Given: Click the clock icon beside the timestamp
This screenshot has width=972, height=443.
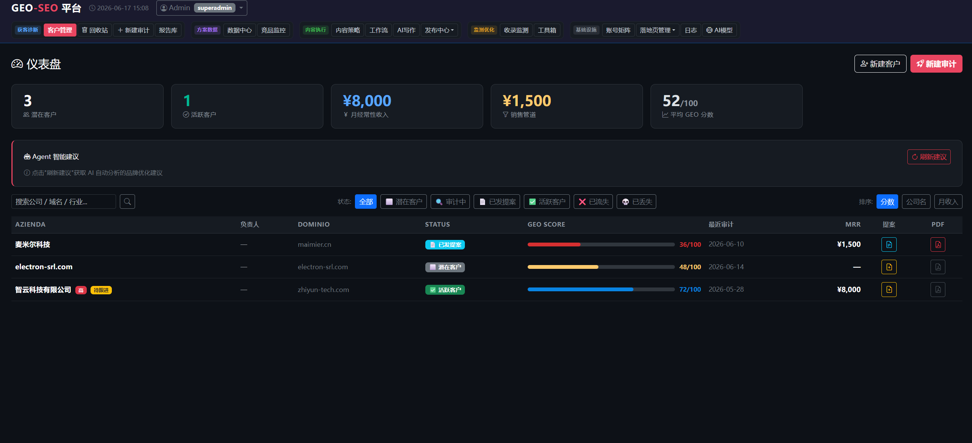Looking at the screenshot, I should point(92,8).
